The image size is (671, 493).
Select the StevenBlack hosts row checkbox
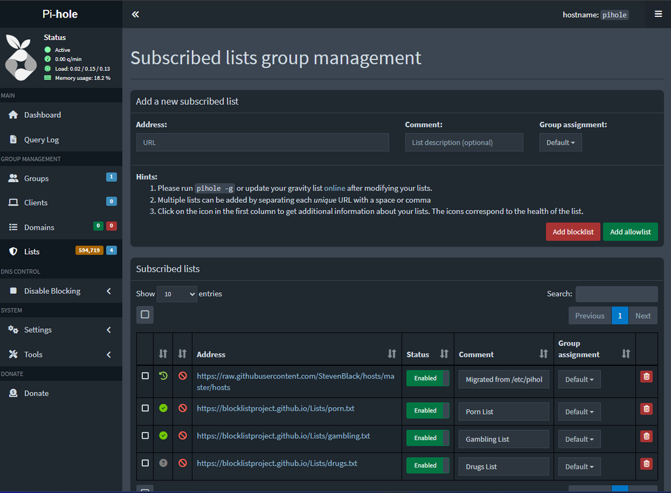click(145, 376)
